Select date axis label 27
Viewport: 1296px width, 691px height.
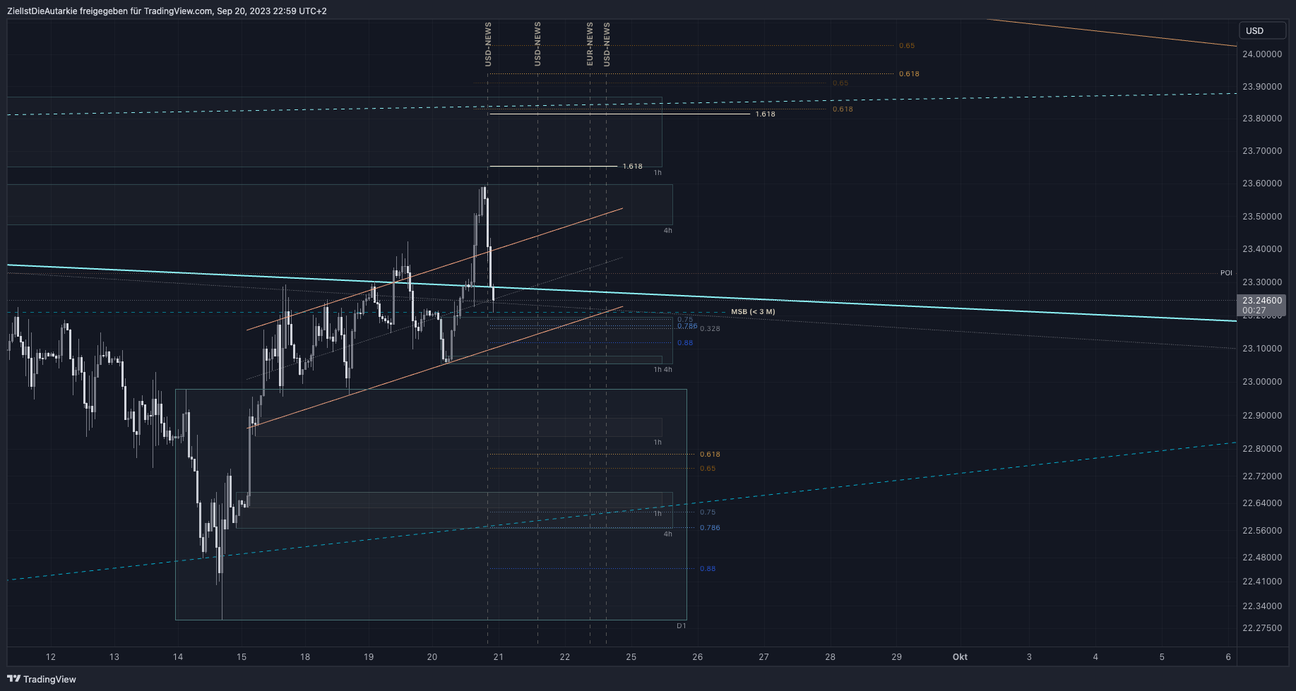(764, 657)
